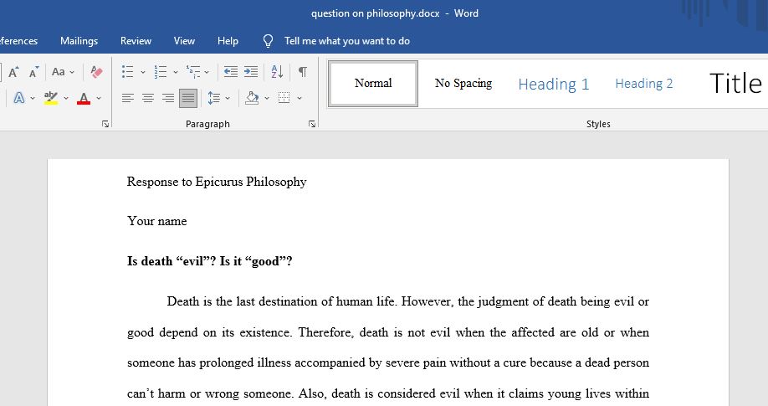768x406 pixels.
Task: Open the font color dropdown arrow
Action: click(x=99, y=98)
